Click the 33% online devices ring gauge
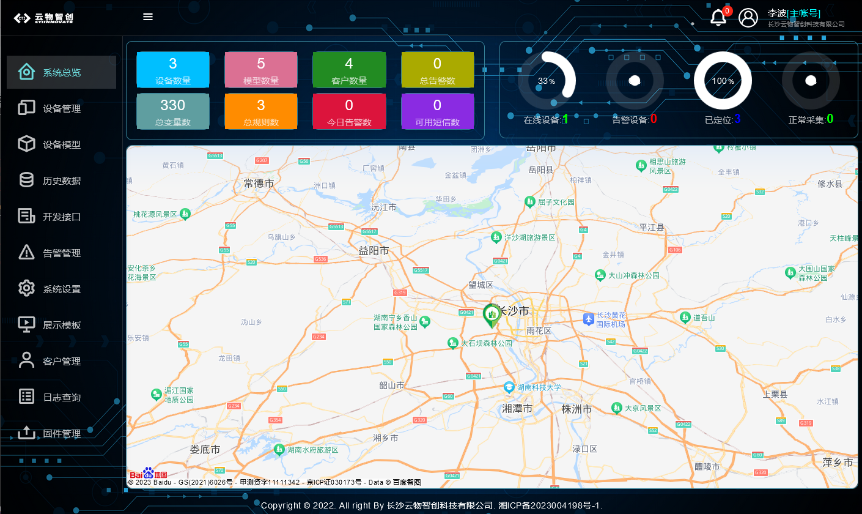The width and height of the screenshot is (862, 514). [x=547, y=80]
